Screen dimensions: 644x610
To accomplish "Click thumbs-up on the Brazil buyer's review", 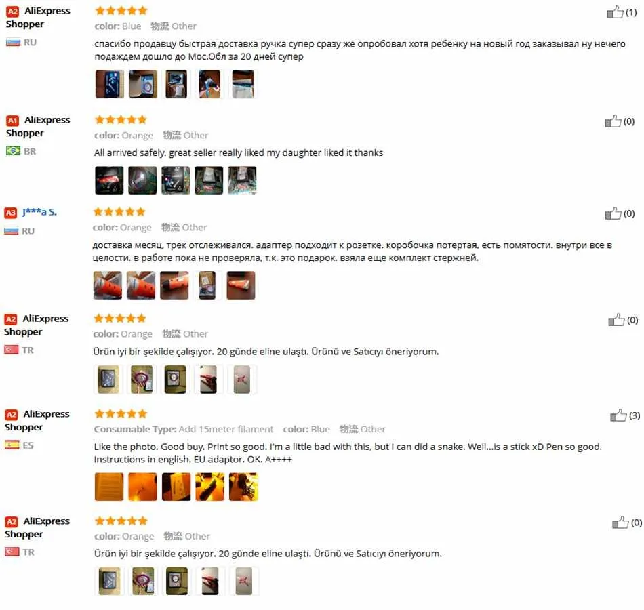I will point(613,121).
